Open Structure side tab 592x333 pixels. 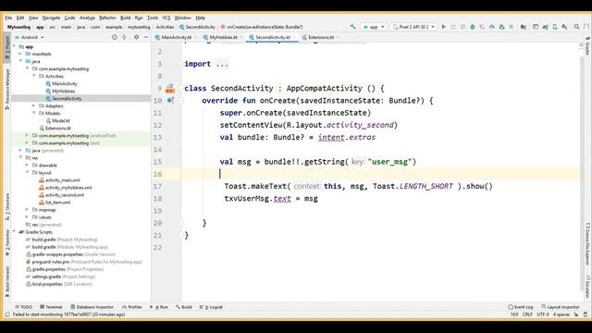coord(6,207)
